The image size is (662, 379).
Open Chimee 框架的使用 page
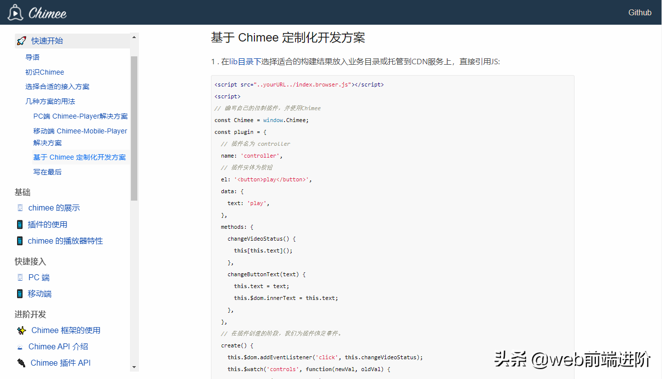(x=66, y=330)
